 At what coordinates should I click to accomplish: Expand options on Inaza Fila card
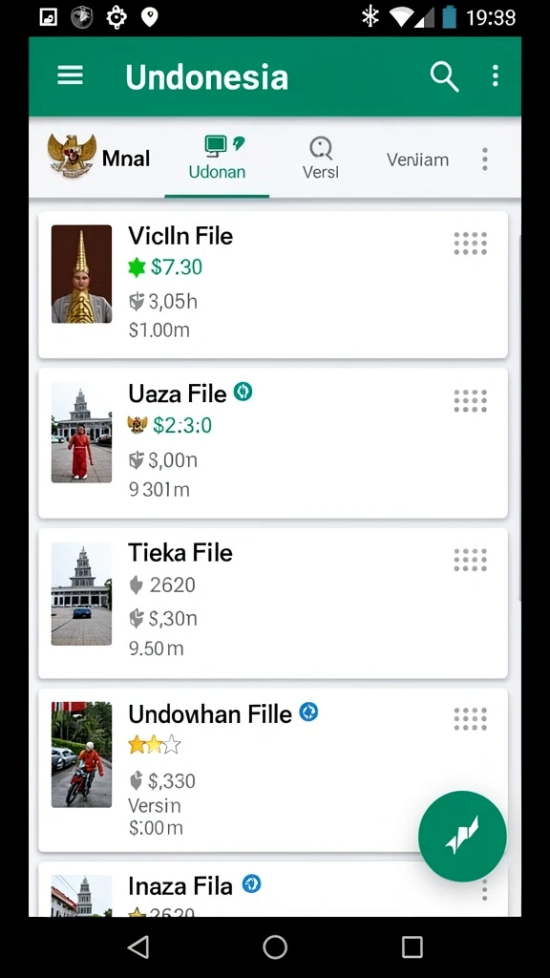coord(484,890)
